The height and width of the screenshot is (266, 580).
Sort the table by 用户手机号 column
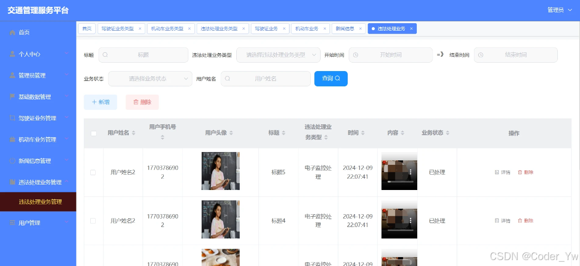coord(162,137)
